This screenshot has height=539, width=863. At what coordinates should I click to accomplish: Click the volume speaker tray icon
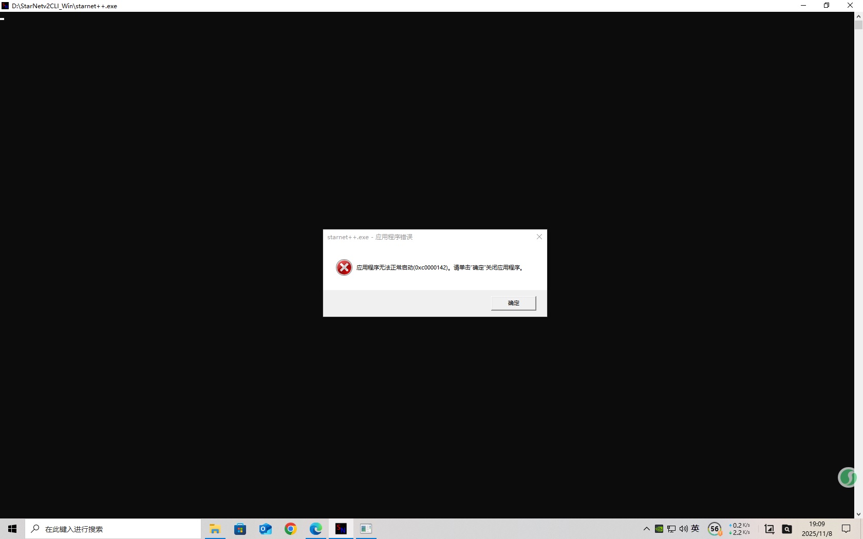click(x=683, y=529)
